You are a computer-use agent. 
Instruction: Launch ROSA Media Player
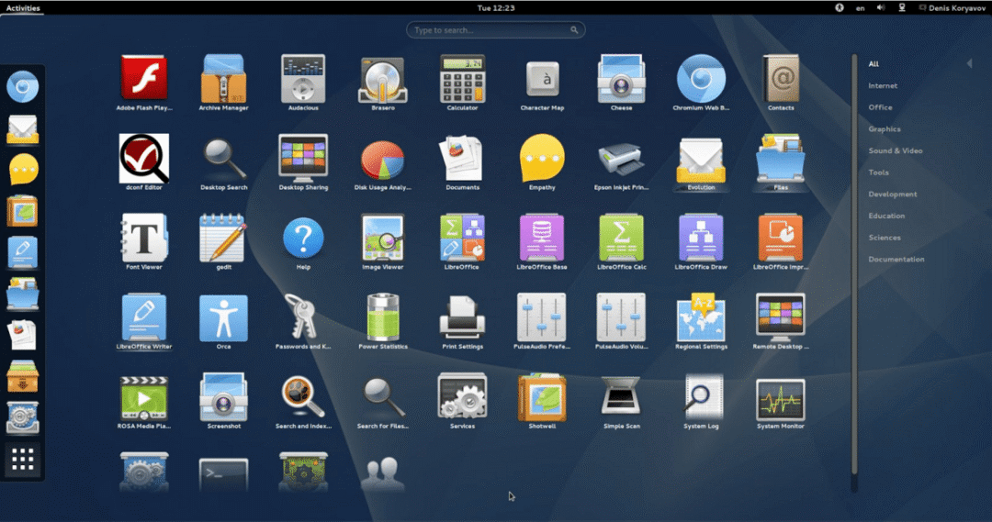click(144, 401)
